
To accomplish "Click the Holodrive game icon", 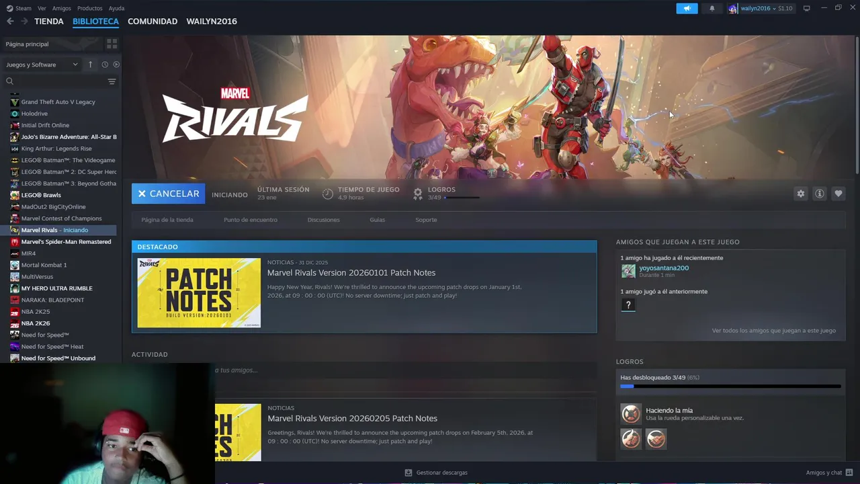I will coord(15,114).
